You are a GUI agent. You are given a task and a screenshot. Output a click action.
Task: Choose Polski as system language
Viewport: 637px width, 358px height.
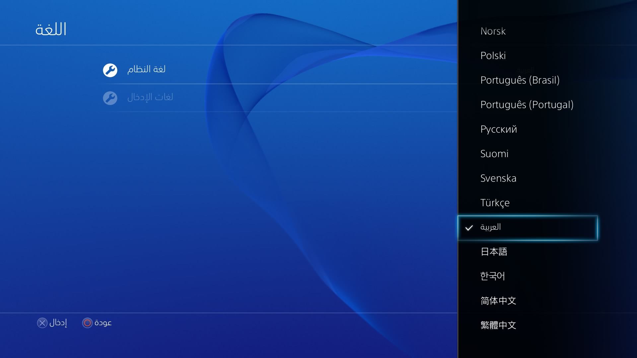(x=493, y=55)
